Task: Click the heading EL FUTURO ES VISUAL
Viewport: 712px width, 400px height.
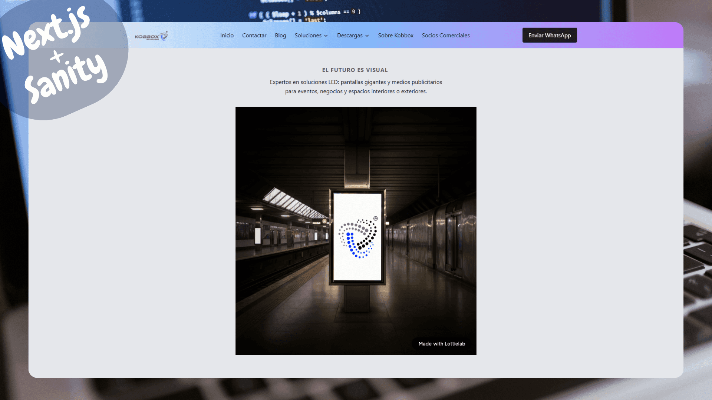Action: pos(355,70)
